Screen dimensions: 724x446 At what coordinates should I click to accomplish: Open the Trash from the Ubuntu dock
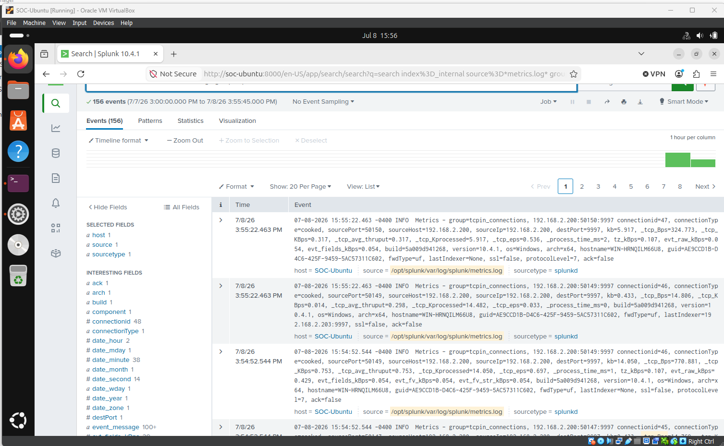coord(18,276)
